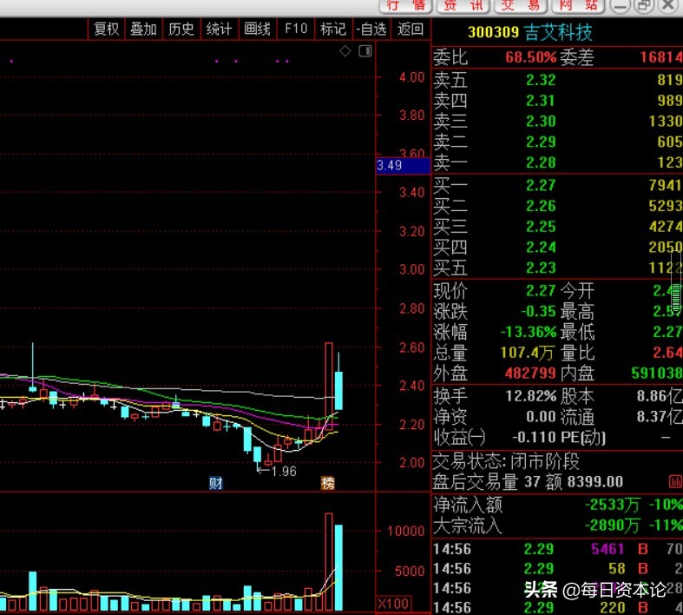This screenshot has width=683, height=615.
Task: Open the 叠加 overlay option
Action: click(144, 30)
